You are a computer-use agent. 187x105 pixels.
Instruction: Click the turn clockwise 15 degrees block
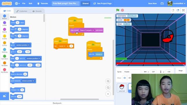[20, 29]
